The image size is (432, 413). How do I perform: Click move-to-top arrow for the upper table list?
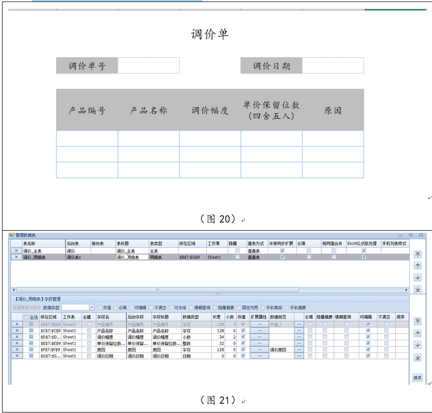click(x=417, y=254)
